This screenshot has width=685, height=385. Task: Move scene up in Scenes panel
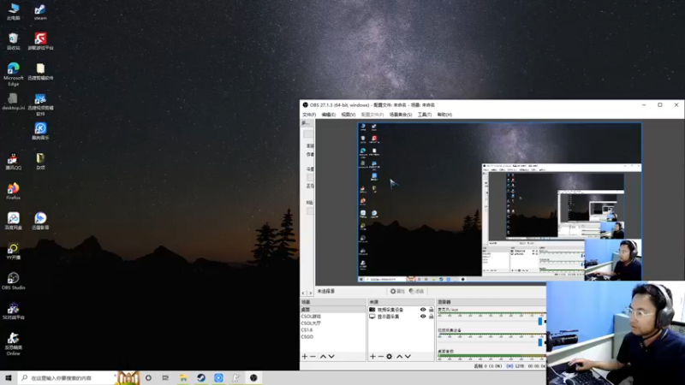point(323,356)
